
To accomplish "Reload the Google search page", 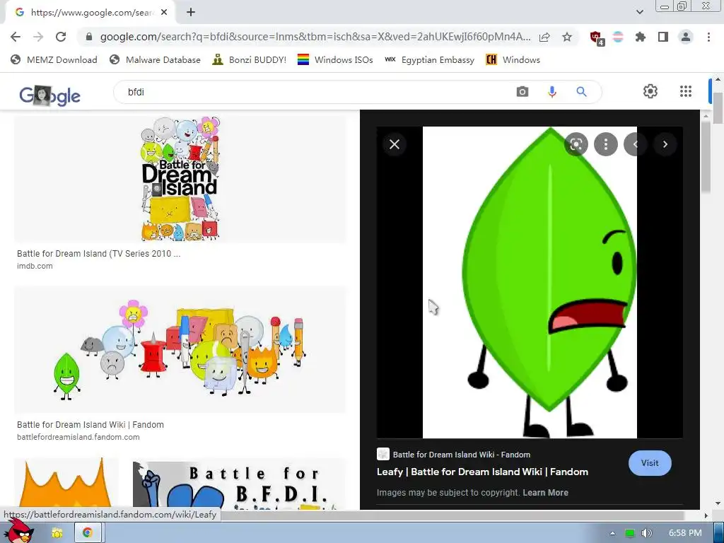I will 61,37.
